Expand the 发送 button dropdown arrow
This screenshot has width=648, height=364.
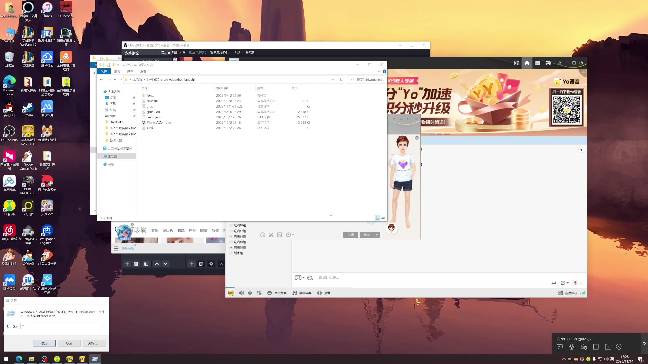[x=377, y=235]
